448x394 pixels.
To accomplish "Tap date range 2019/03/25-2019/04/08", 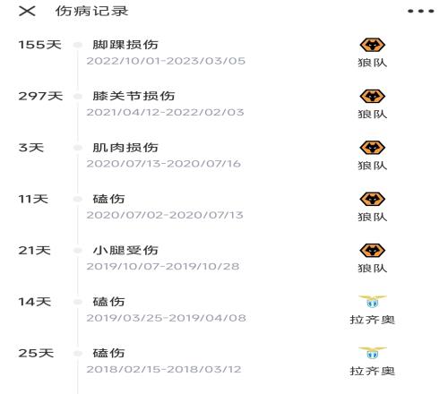I will 166,318.
